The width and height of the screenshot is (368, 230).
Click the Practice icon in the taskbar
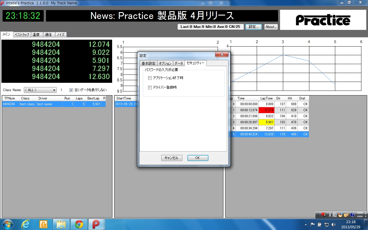(96, 224)
